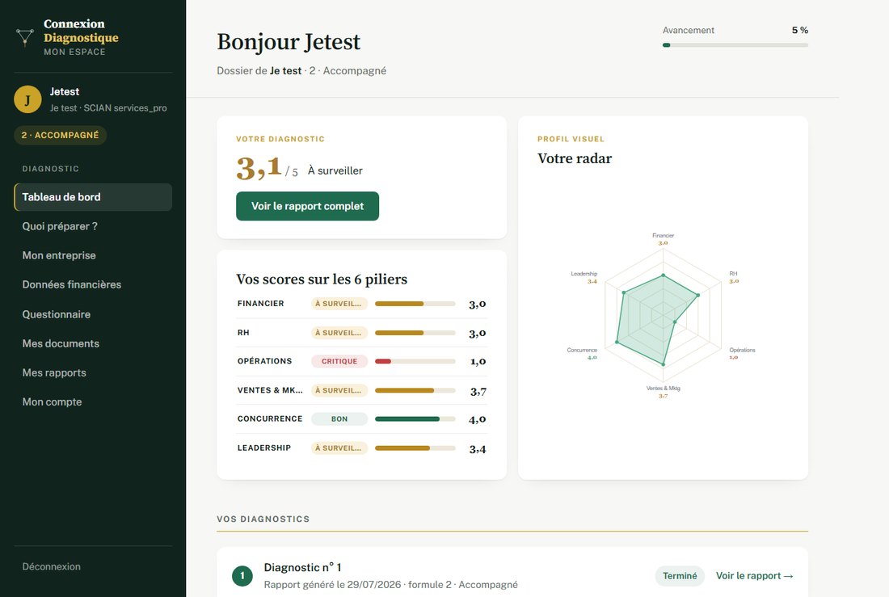The height and width of the screenshot is (597, 889).
Task: Click the CRITIQUE tag on Opérations row
Action: click(339, 361)
